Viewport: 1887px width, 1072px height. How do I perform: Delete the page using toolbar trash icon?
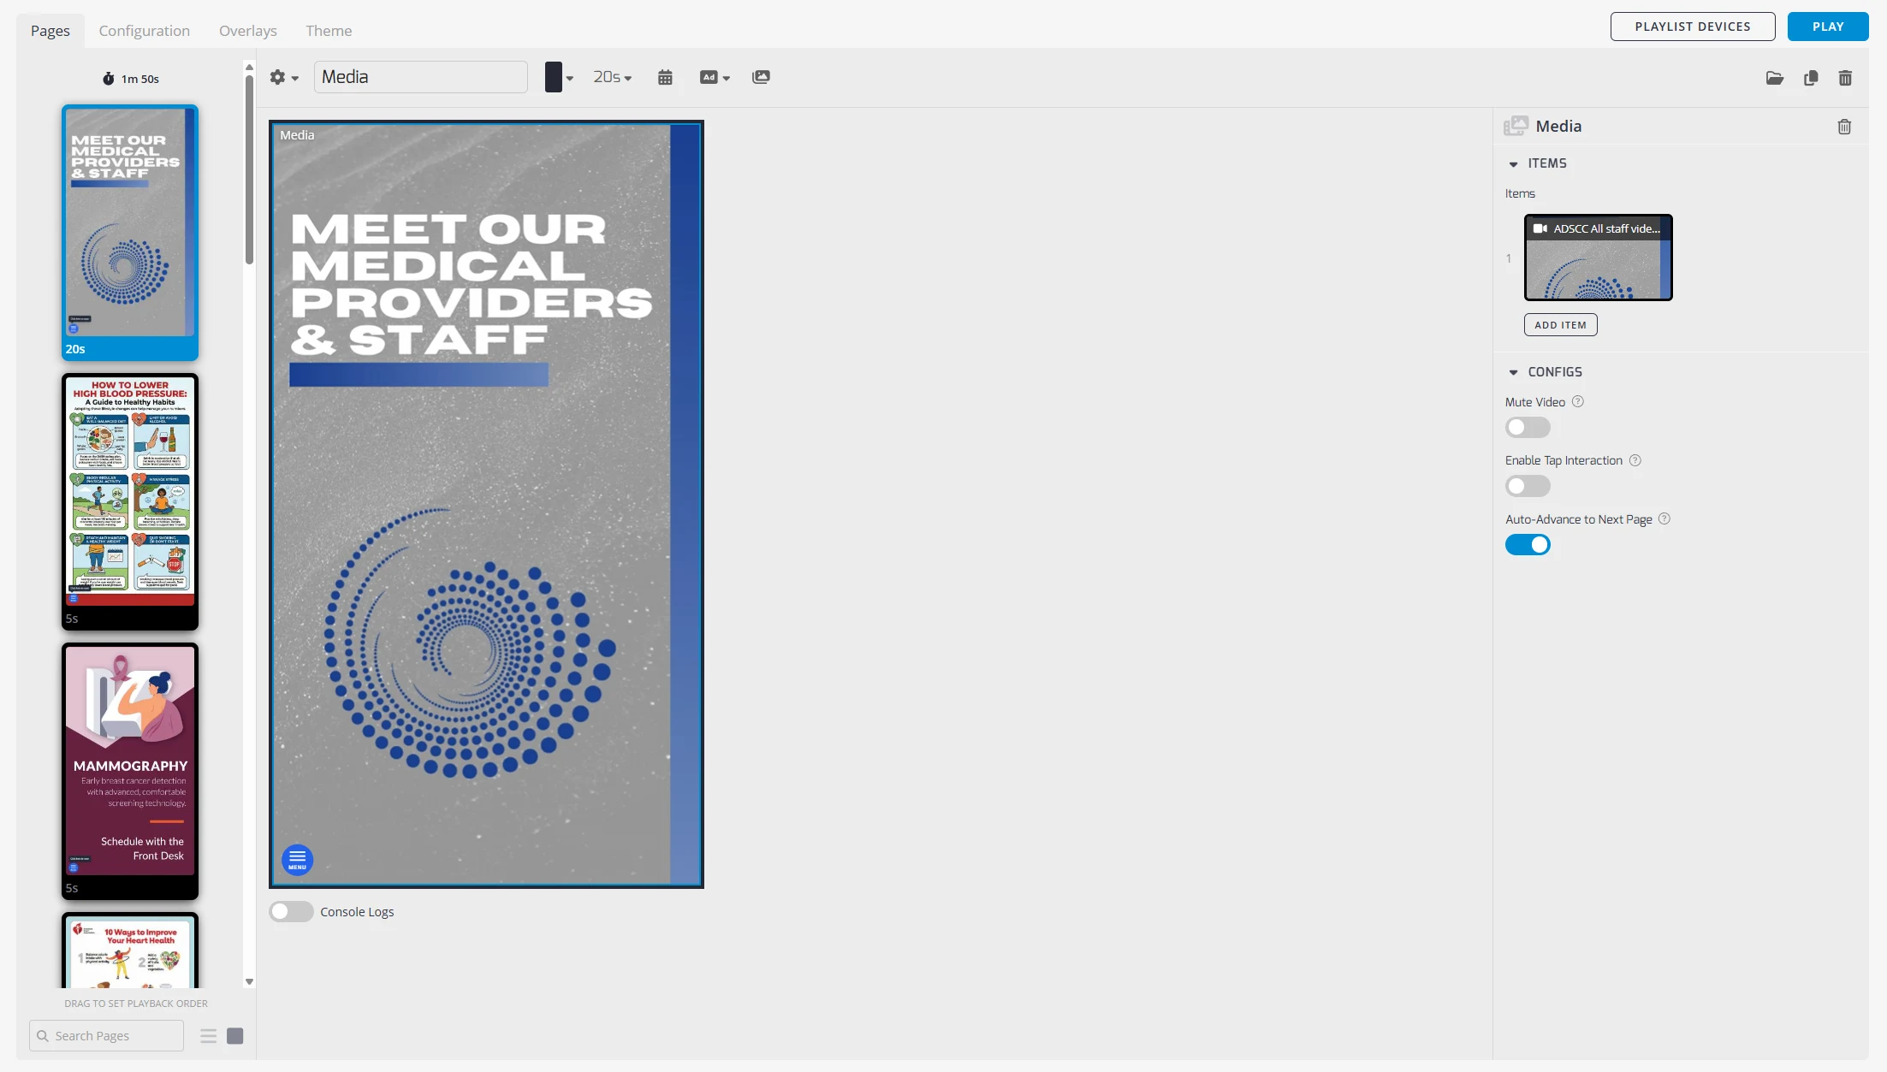[1845, 78]
